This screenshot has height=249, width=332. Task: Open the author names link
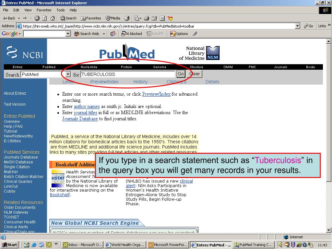[x=87, y=106]
